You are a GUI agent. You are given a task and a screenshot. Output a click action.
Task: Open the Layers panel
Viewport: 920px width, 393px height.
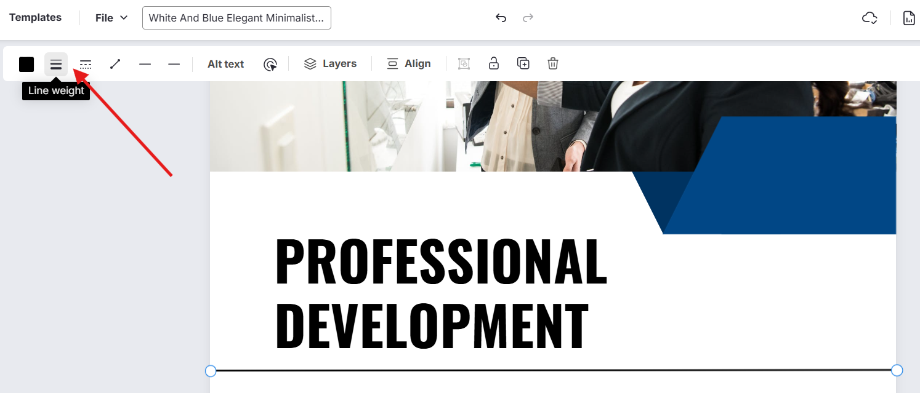tap(331, 63)
